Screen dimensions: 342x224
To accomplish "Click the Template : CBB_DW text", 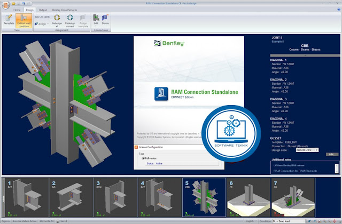I will click(284, 142).
